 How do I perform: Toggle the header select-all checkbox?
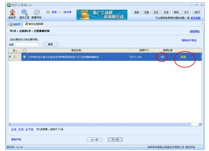coord(25,51)
